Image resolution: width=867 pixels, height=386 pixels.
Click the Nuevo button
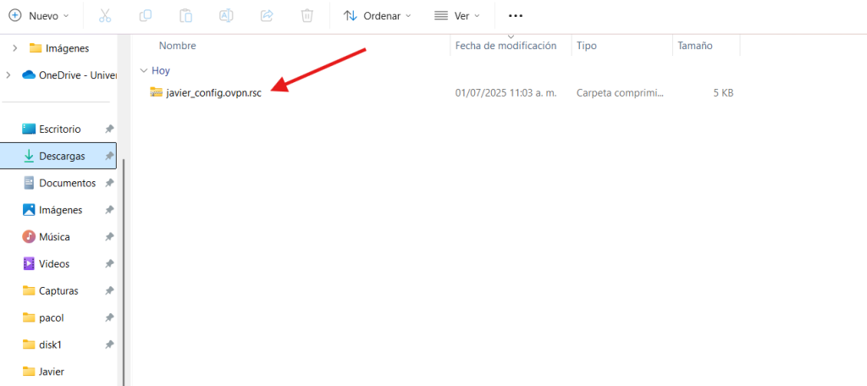click(39, 16)
